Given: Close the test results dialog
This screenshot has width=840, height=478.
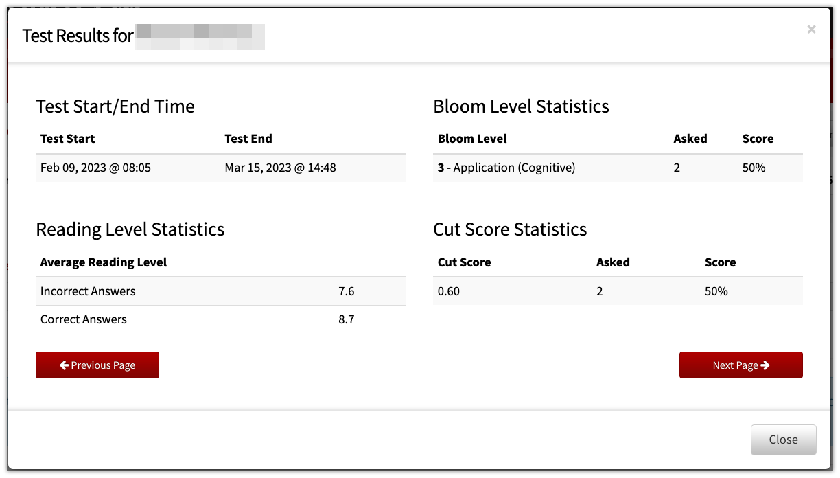Looking at the screenshot, I should coord(784,440).
